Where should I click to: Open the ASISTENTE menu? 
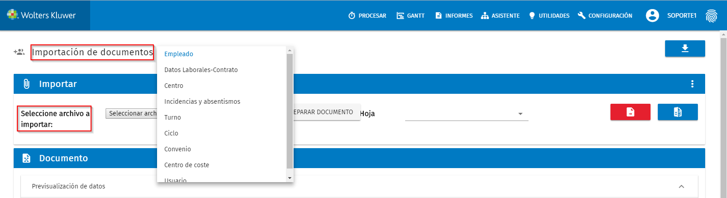pos(500,15)
